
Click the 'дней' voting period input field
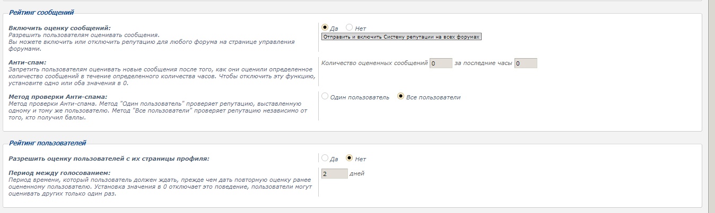pyautogui.click(x=335, y=174)
